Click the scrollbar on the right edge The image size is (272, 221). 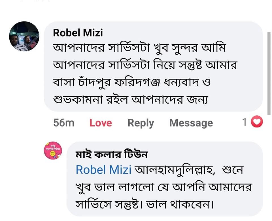pyautogui.click(x=269, y=73)
